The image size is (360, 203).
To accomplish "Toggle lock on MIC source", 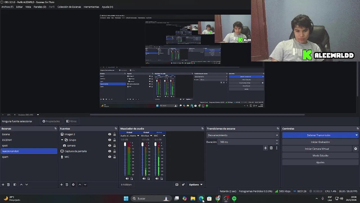I will (114, 157).
